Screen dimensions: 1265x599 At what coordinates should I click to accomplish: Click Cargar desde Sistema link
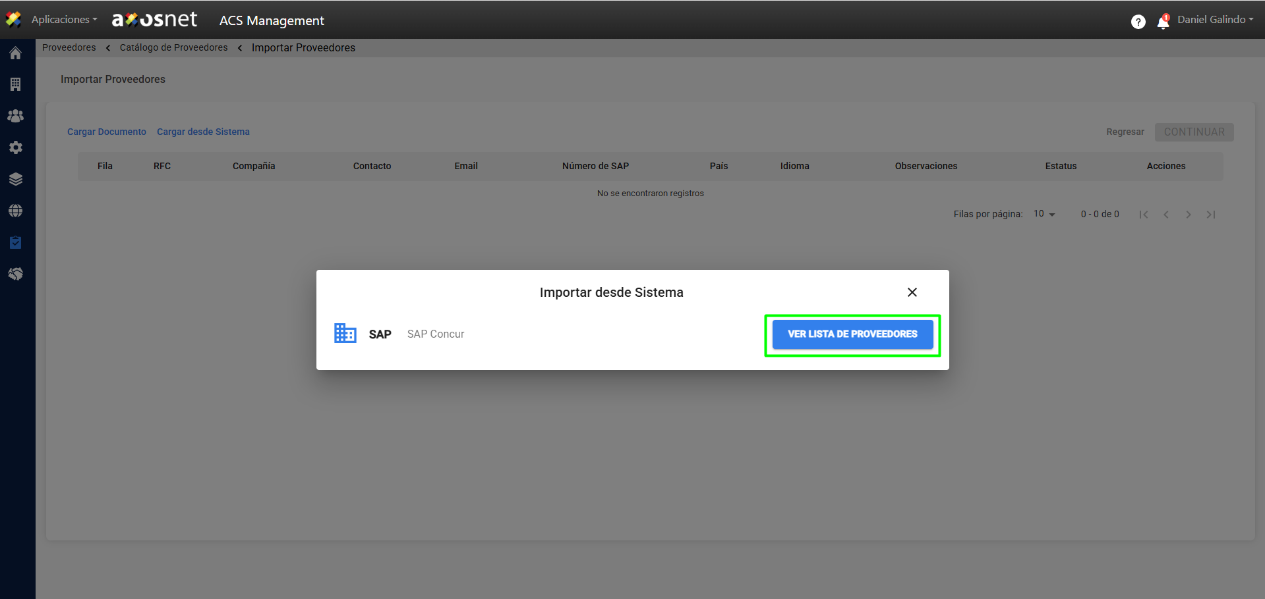[x=203, y=132]
